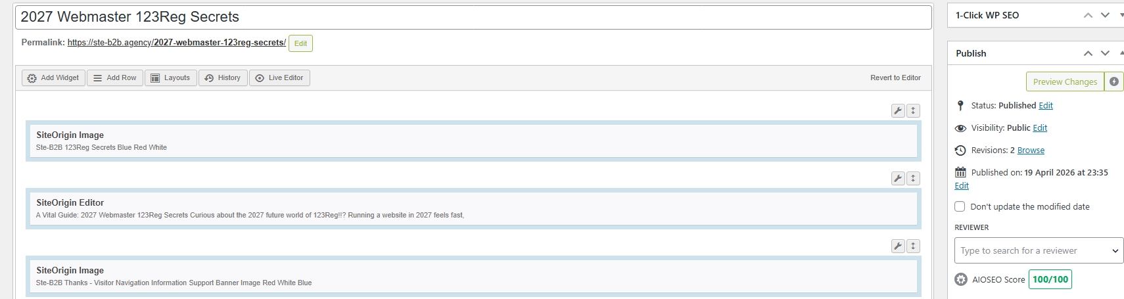Open wrench settings for Thanks banner row
Viewport: 1124px width, 299px height.
click(898, 246)
